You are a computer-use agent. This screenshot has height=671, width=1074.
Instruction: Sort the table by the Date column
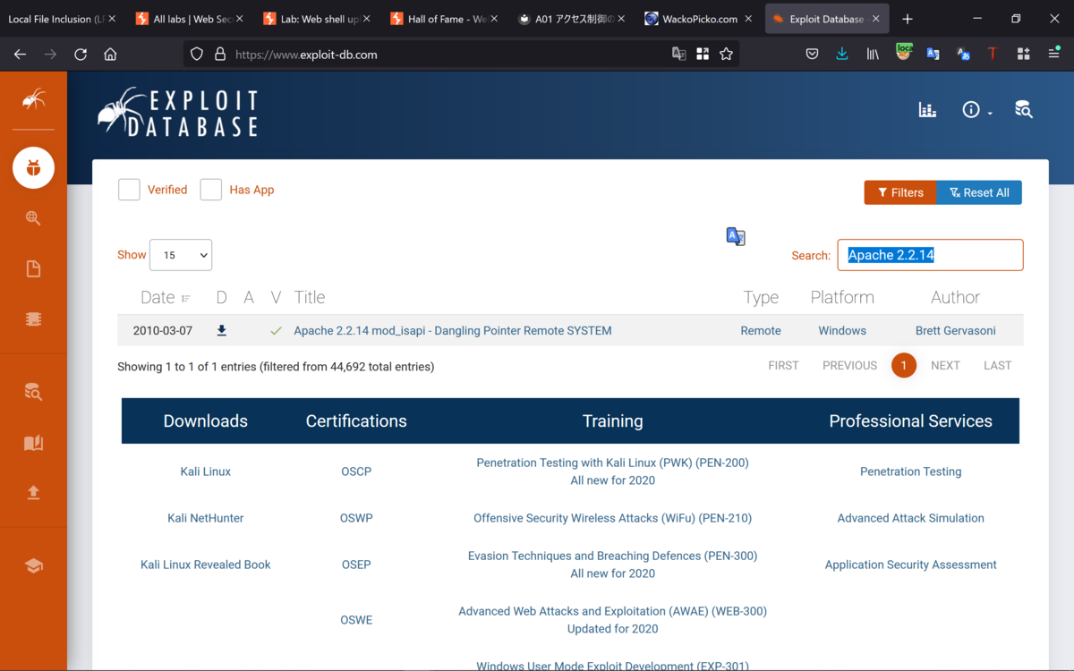click(166, 298)
